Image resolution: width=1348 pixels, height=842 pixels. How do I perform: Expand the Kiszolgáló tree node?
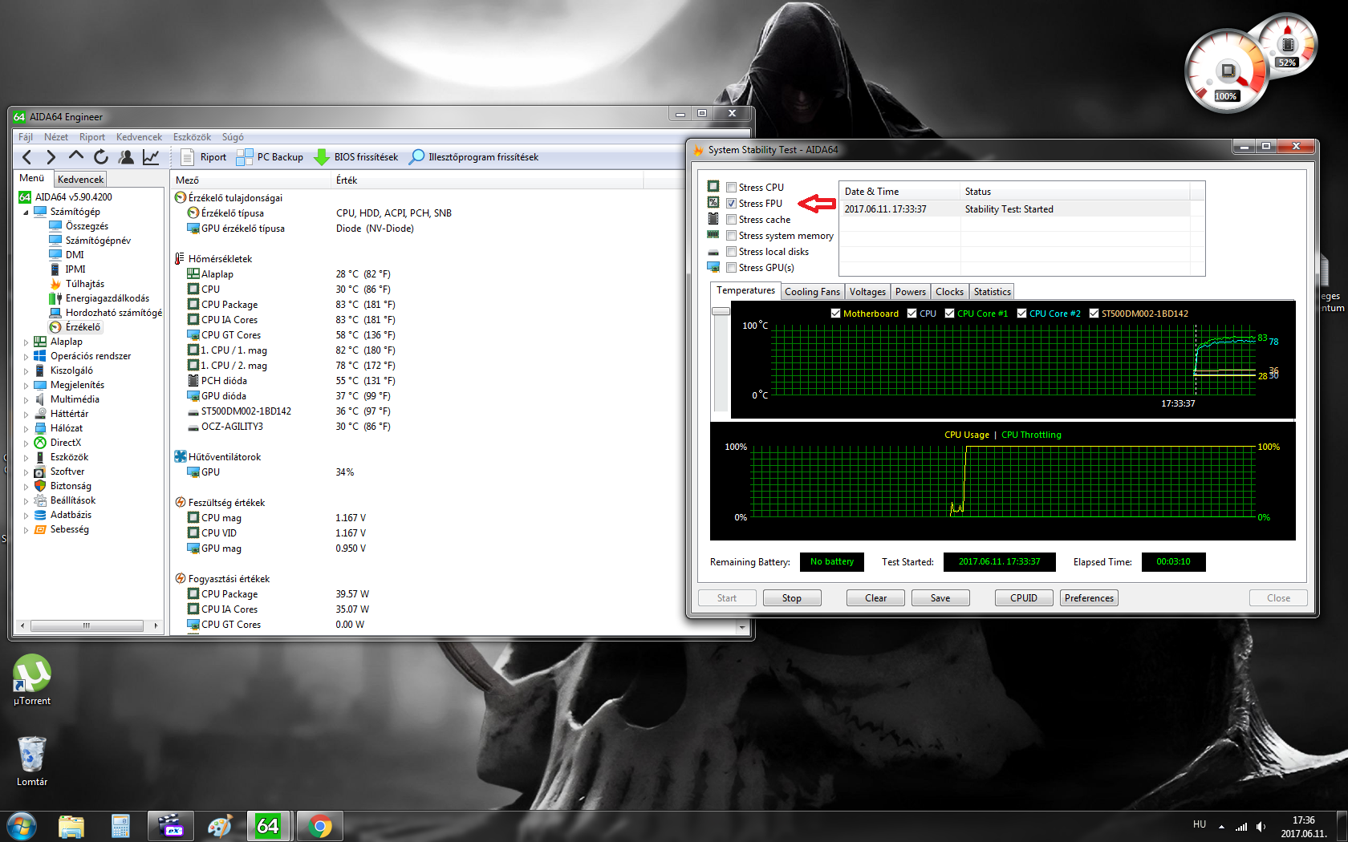pyautogui.click(x=26, y=371)
